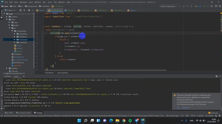
Task: Select the react breadcrumb
Action: point(5,6)
